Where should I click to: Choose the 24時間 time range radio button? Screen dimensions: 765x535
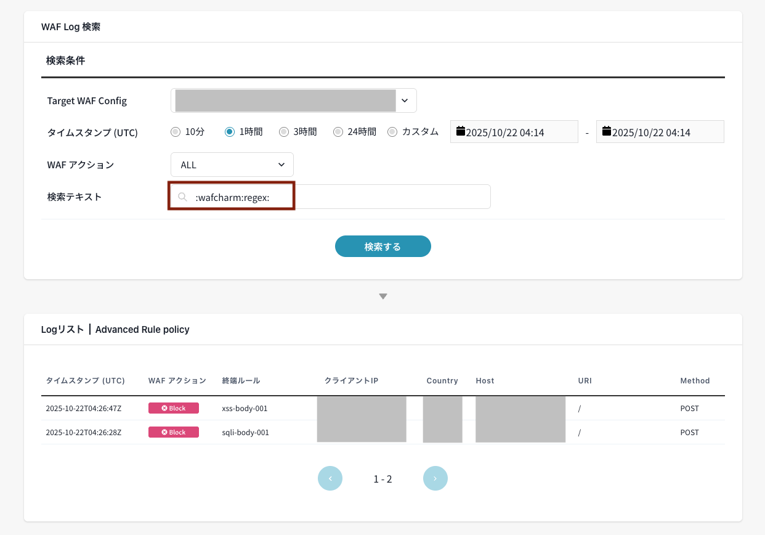point(338,131)
